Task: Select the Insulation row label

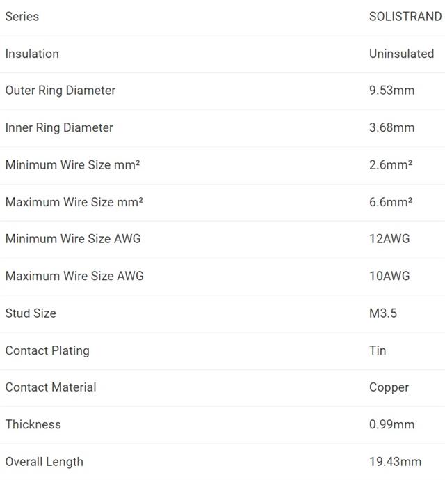Action: click(32, 54)
